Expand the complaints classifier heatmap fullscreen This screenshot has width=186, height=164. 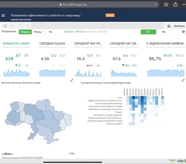tap(183, 80)
